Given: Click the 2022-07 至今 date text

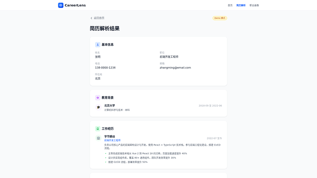Looking at the screenshot, I should click(214, 138).
